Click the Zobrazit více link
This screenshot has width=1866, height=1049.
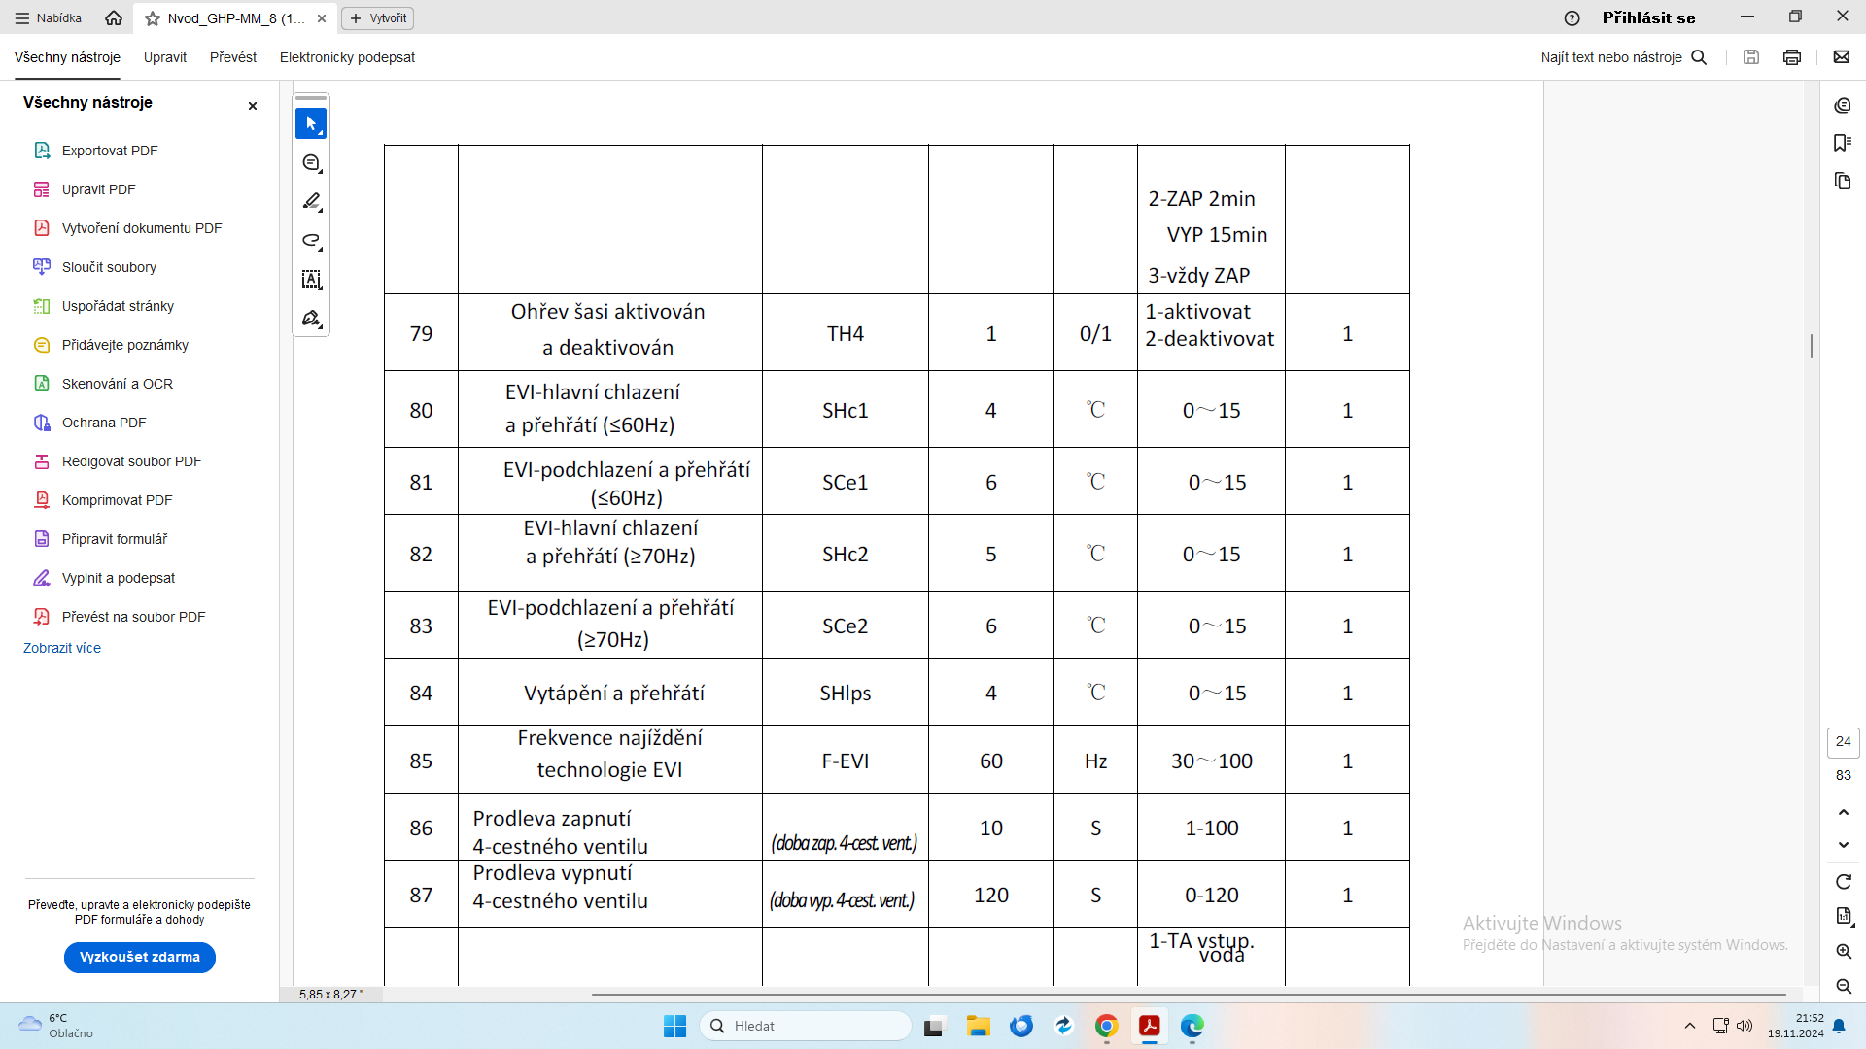(62, 648)
